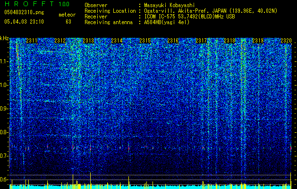Click the kHz axis unit label

tap(4, 38)
